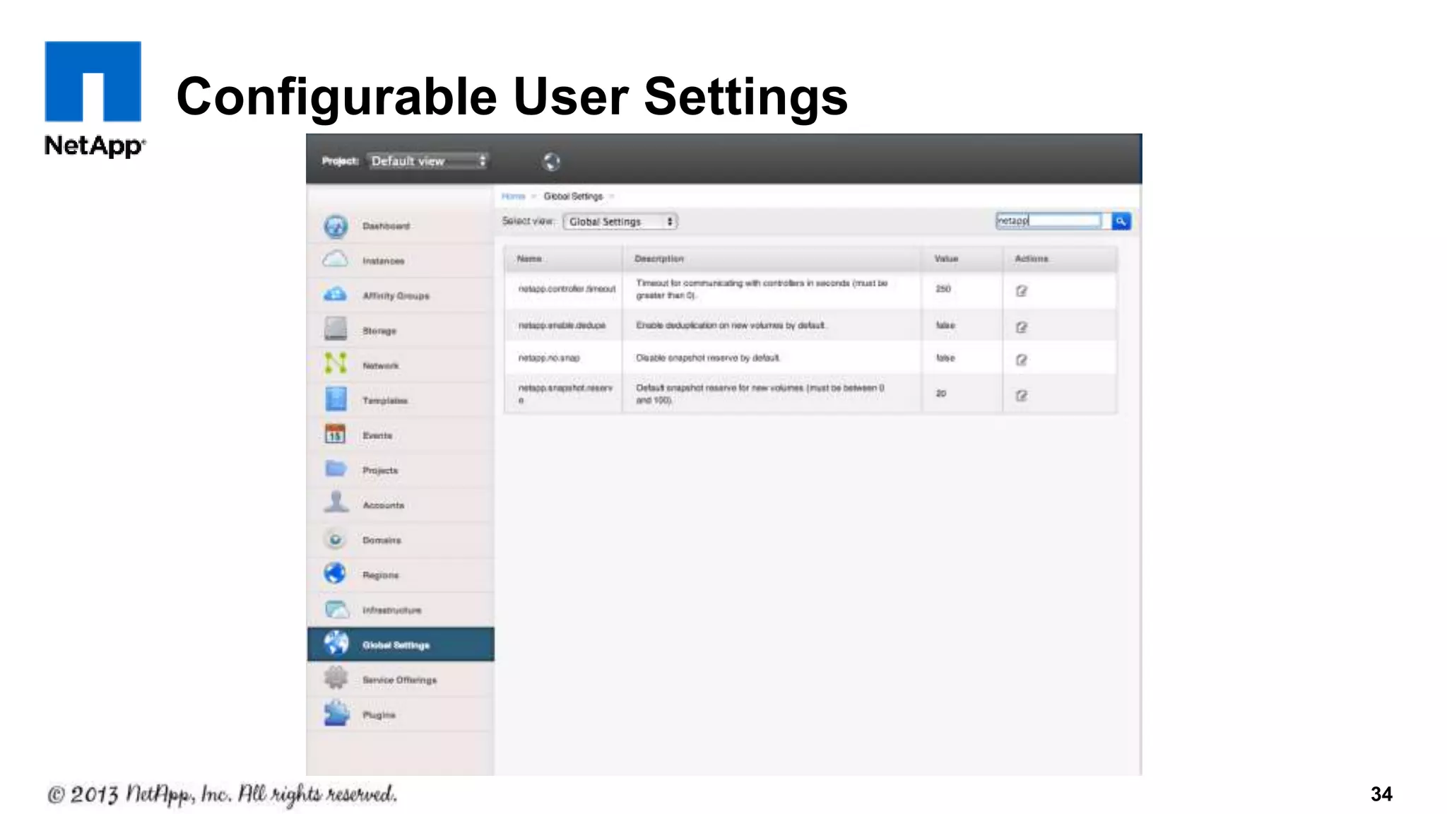Edit the netapp.snapshot.reserve setting
The image size is (1447, 814).
click(1021, 395)
